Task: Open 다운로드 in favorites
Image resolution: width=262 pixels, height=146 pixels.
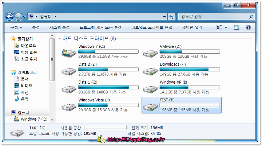Action: pos(28,46)
